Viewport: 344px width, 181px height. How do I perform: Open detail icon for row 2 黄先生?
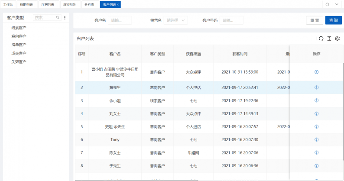[316, 87]
